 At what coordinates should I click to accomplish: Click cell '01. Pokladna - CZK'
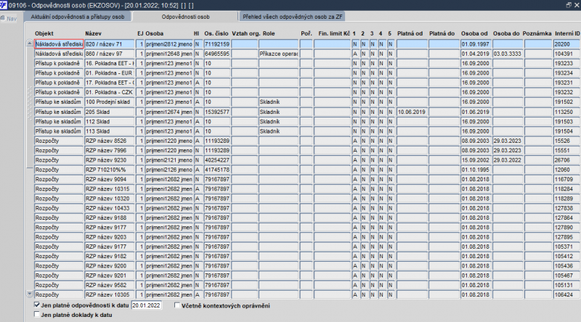[x=110, y=92]
